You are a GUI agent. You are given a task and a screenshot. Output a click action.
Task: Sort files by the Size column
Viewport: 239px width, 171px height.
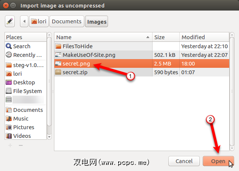pyautogui.click(x=165, y=37)
